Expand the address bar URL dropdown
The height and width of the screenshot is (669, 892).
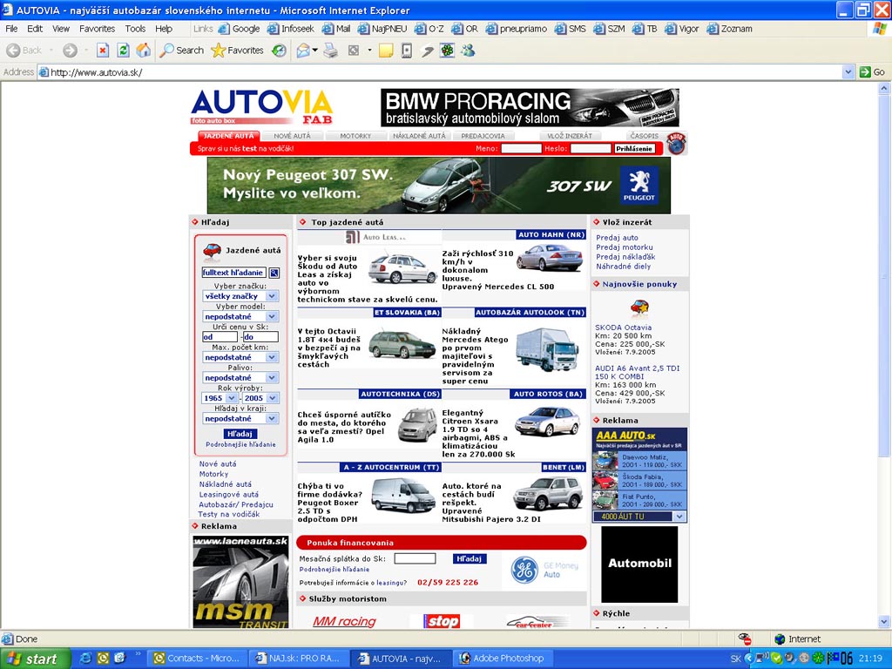848,72
